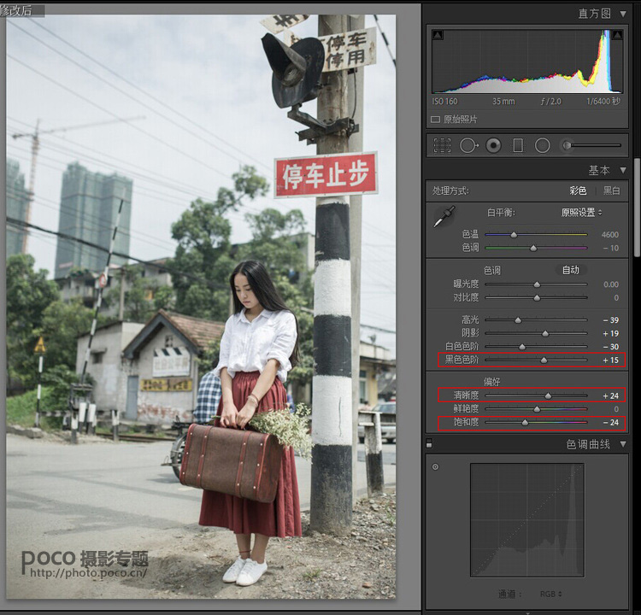Activate the tone curve target adjustment tool
Viewport: 641px width, 615px height.
[x=435, y=466]
